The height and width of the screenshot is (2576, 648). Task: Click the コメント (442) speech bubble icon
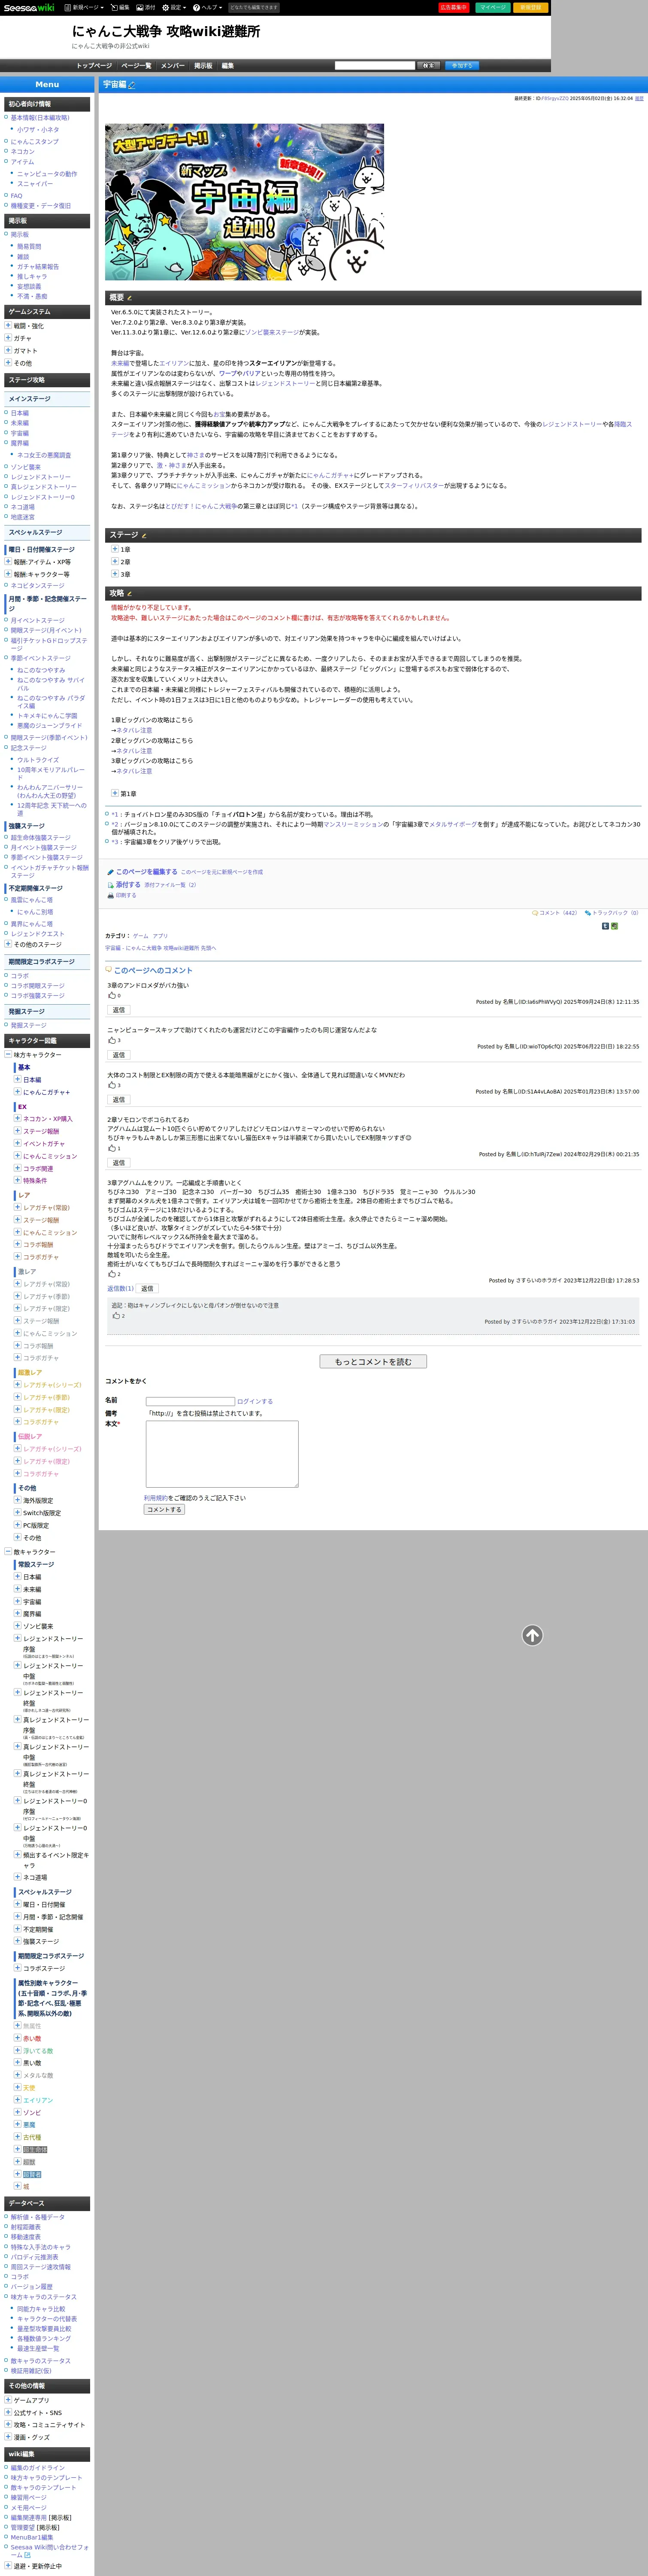(535, 913)
